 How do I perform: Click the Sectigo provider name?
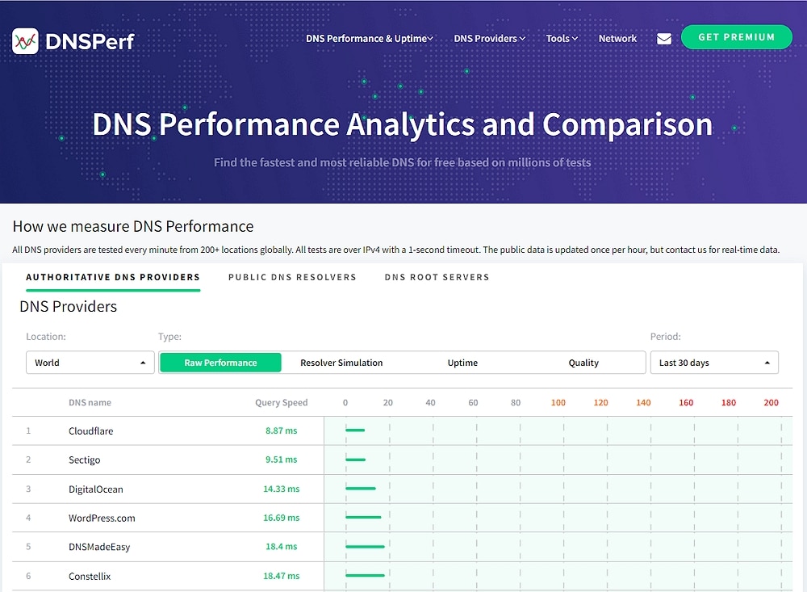pos(85,460)
